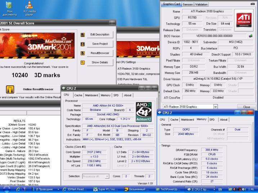Click the GPU-Z camera screenshot icon

253,4
